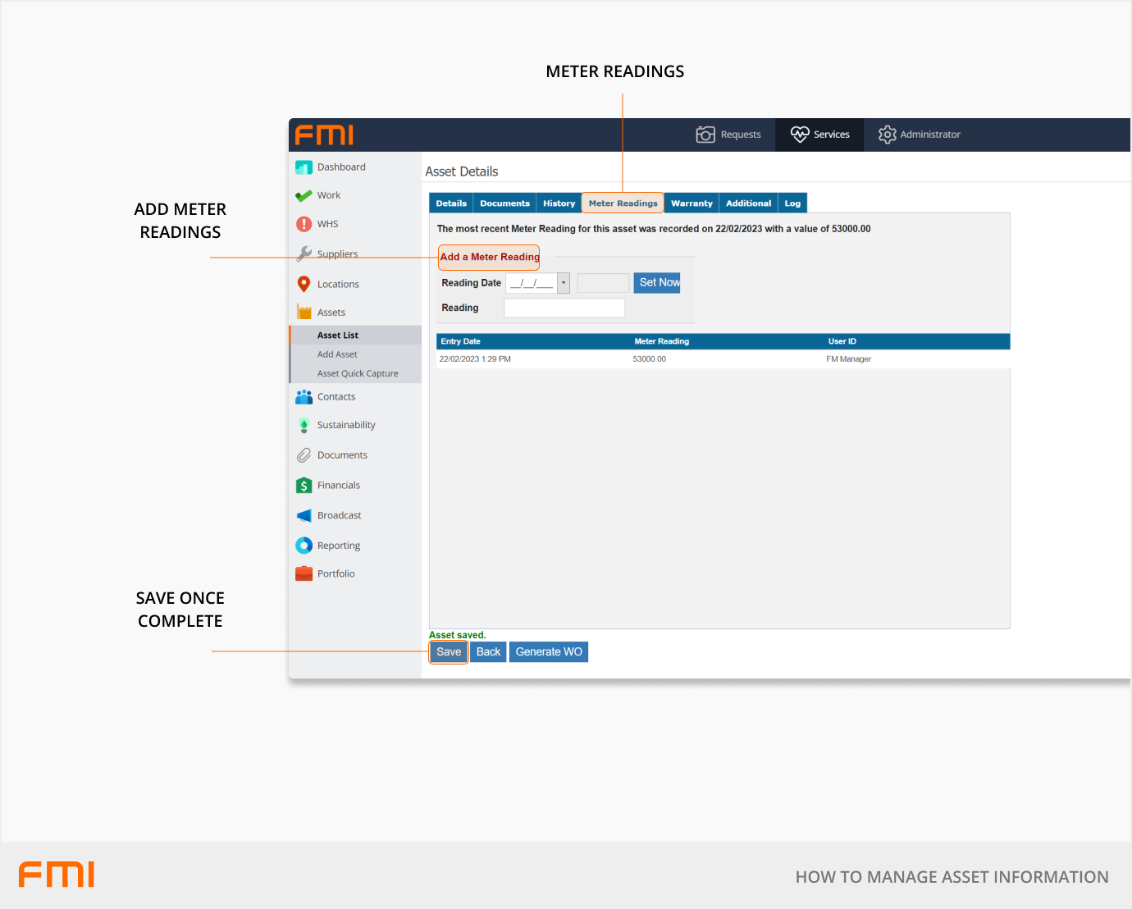
Task: Open Reporting donut chart icon
Action: pos(304,546)
